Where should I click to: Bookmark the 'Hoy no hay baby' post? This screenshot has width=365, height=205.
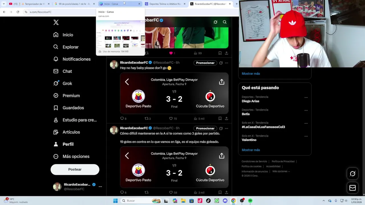tap(220, 118)
